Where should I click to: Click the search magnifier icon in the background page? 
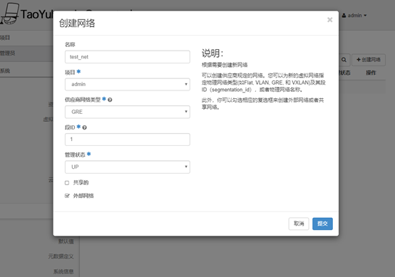point(344,60)
